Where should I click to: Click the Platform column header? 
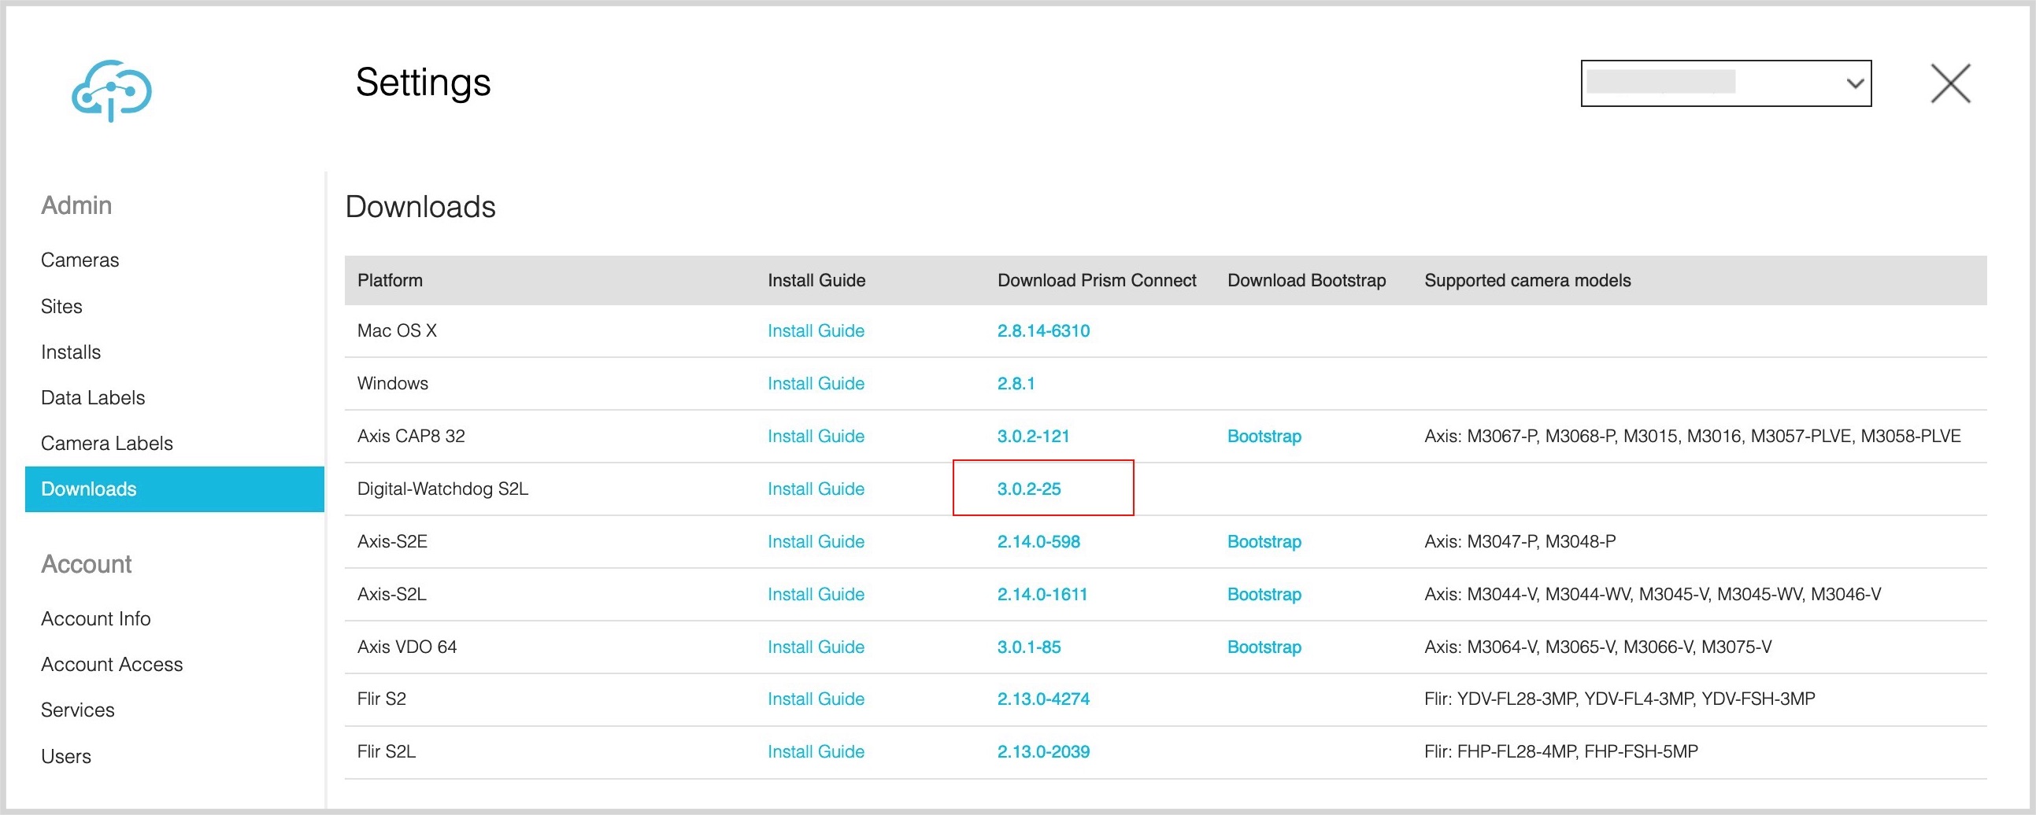point(390,280)
